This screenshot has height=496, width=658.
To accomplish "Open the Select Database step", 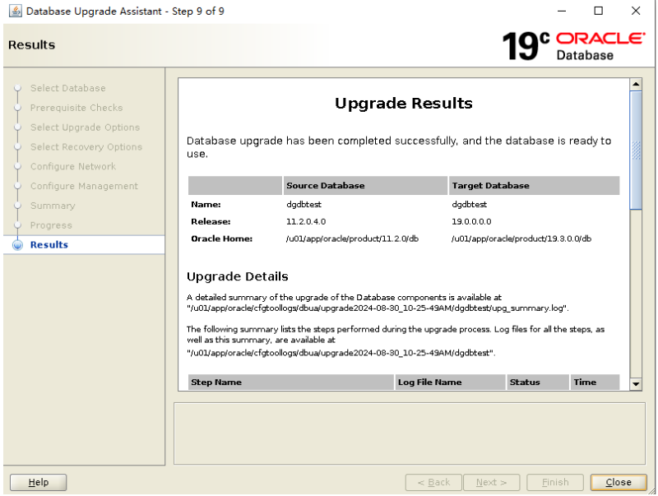I will click(x=68, y=88).
